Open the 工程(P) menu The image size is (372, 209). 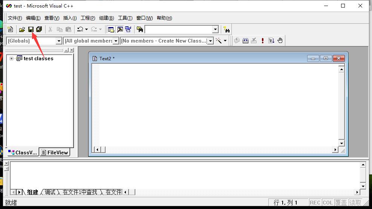(x=88, y=18)
